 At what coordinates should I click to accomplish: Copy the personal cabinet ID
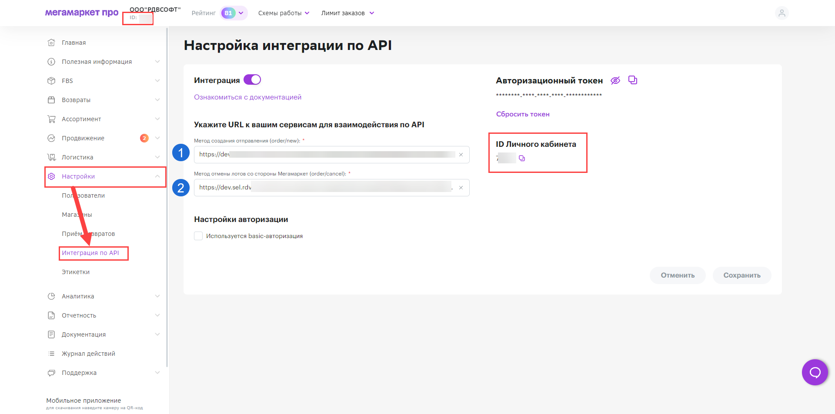tap(522, 159)
